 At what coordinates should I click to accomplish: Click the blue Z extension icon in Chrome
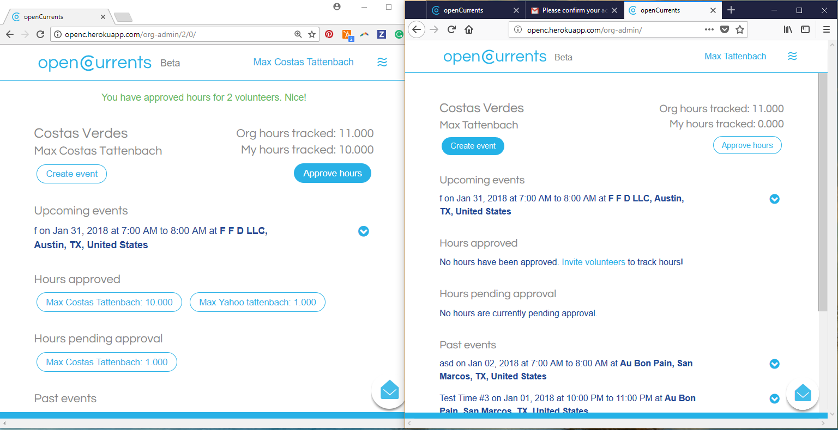pos(382,34)
